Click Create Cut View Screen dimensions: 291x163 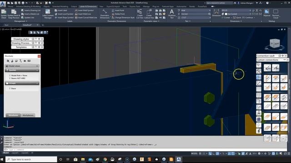[140, 14]
